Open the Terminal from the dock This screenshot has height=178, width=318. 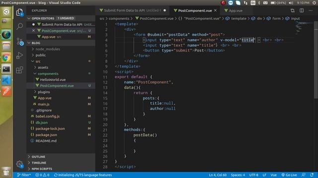tap(6, 69)
